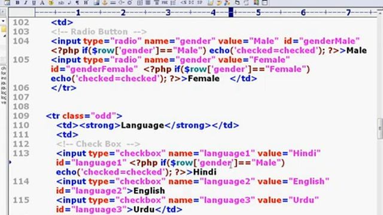Screen dimensions: 383x215
Task: Click the paragraph mark (¶) toolbar icon
Action: click(77, 2)
